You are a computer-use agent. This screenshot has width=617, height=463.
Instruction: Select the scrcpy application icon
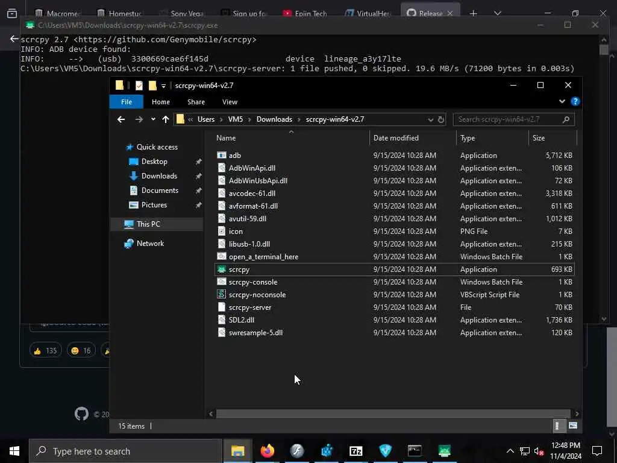222,269
